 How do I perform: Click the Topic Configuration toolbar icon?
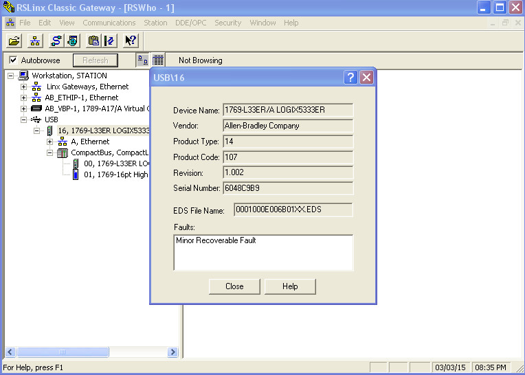point(109,41)
